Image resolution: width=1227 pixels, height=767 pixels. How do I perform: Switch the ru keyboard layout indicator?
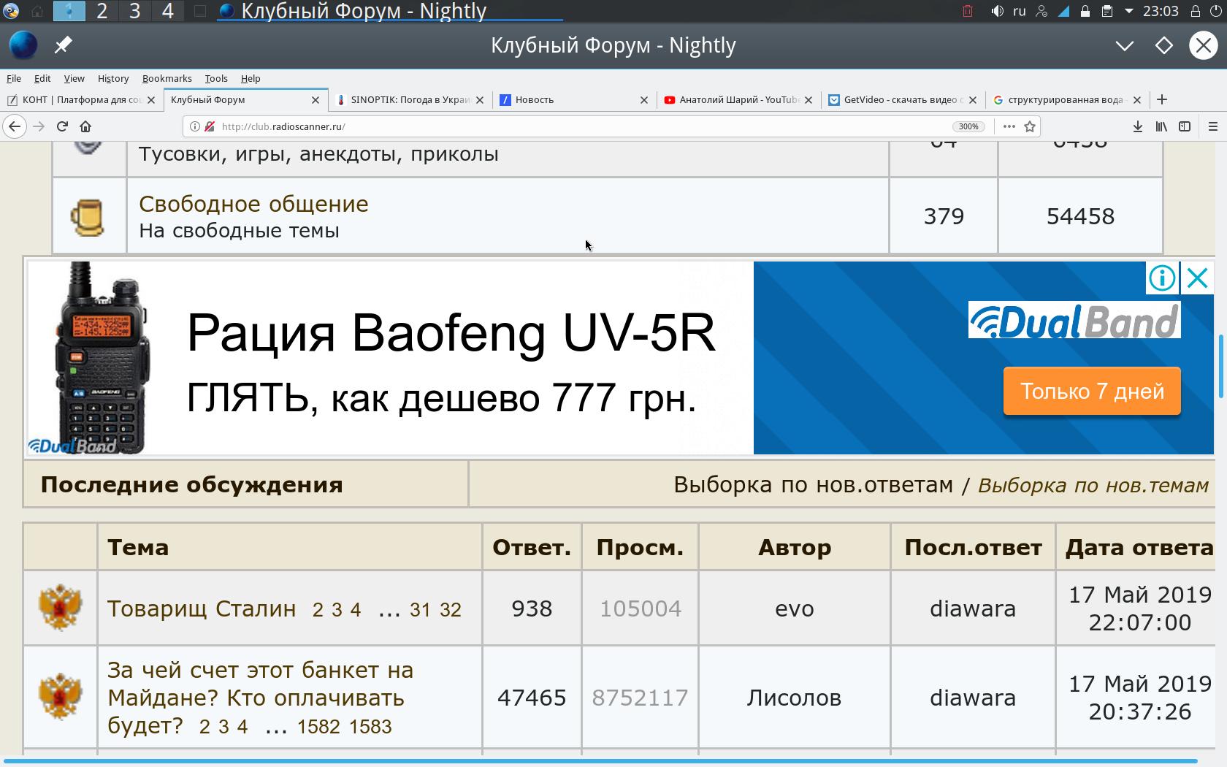coord(1020,11)
